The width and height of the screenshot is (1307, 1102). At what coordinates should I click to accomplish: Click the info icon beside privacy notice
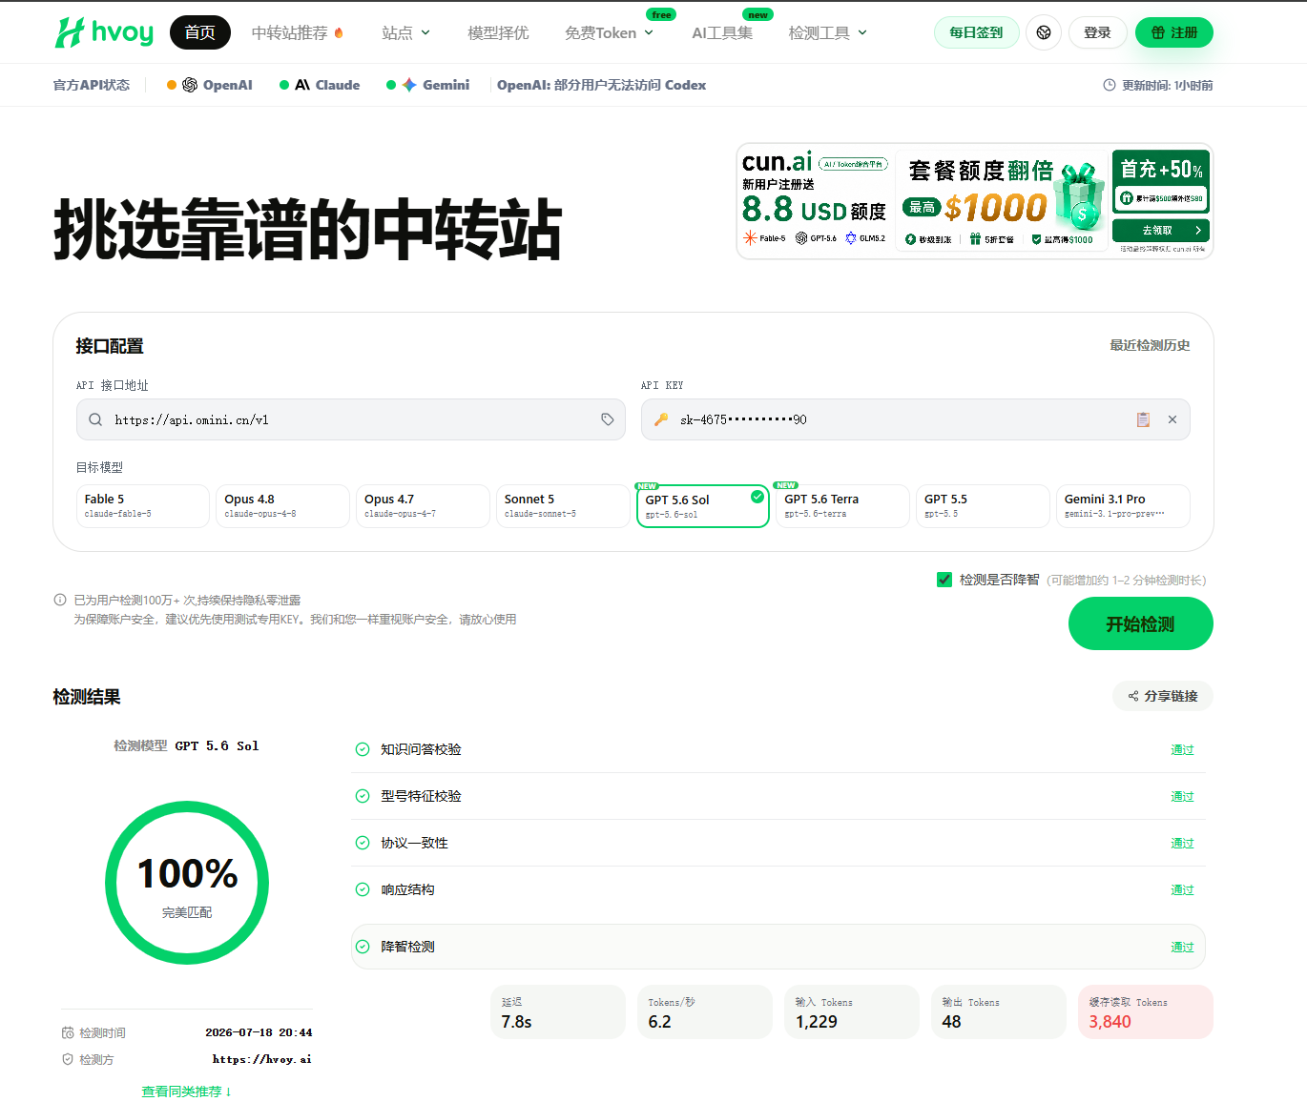pos(60,600)
